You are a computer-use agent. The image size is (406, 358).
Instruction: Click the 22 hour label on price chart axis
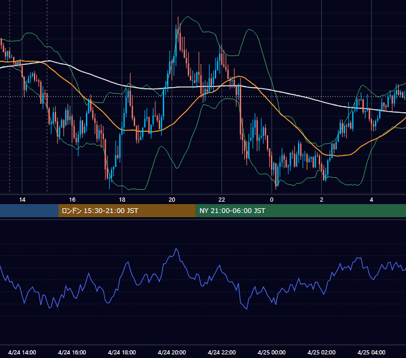pos(222,200)
